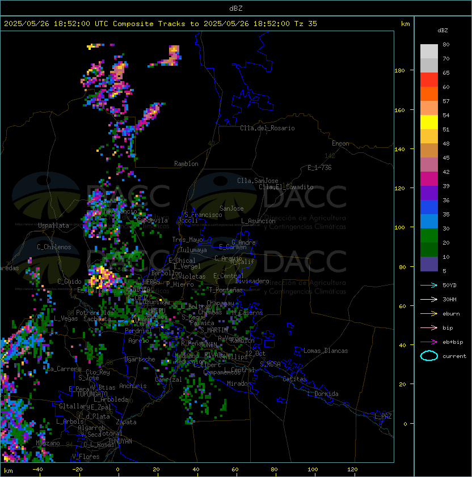
Task: Click the 'Zapata' map label
Action: click(x=126, y=422)
